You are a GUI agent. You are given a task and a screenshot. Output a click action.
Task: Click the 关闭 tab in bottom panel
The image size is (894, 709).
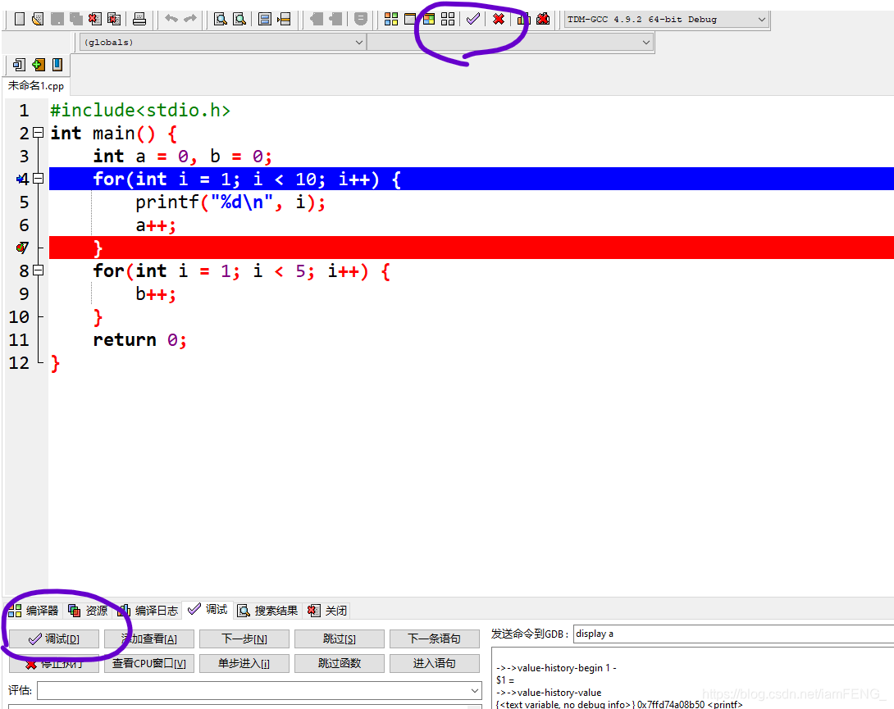coord(328,611)
